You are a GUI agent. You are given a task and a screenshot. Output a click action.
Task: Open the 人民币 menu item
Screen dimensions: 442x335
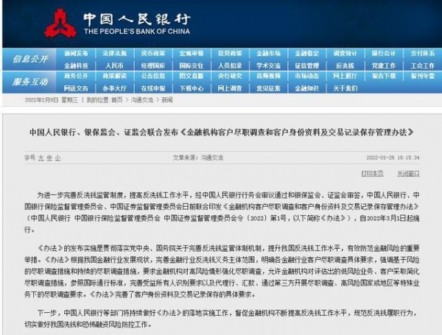[114, 66]
